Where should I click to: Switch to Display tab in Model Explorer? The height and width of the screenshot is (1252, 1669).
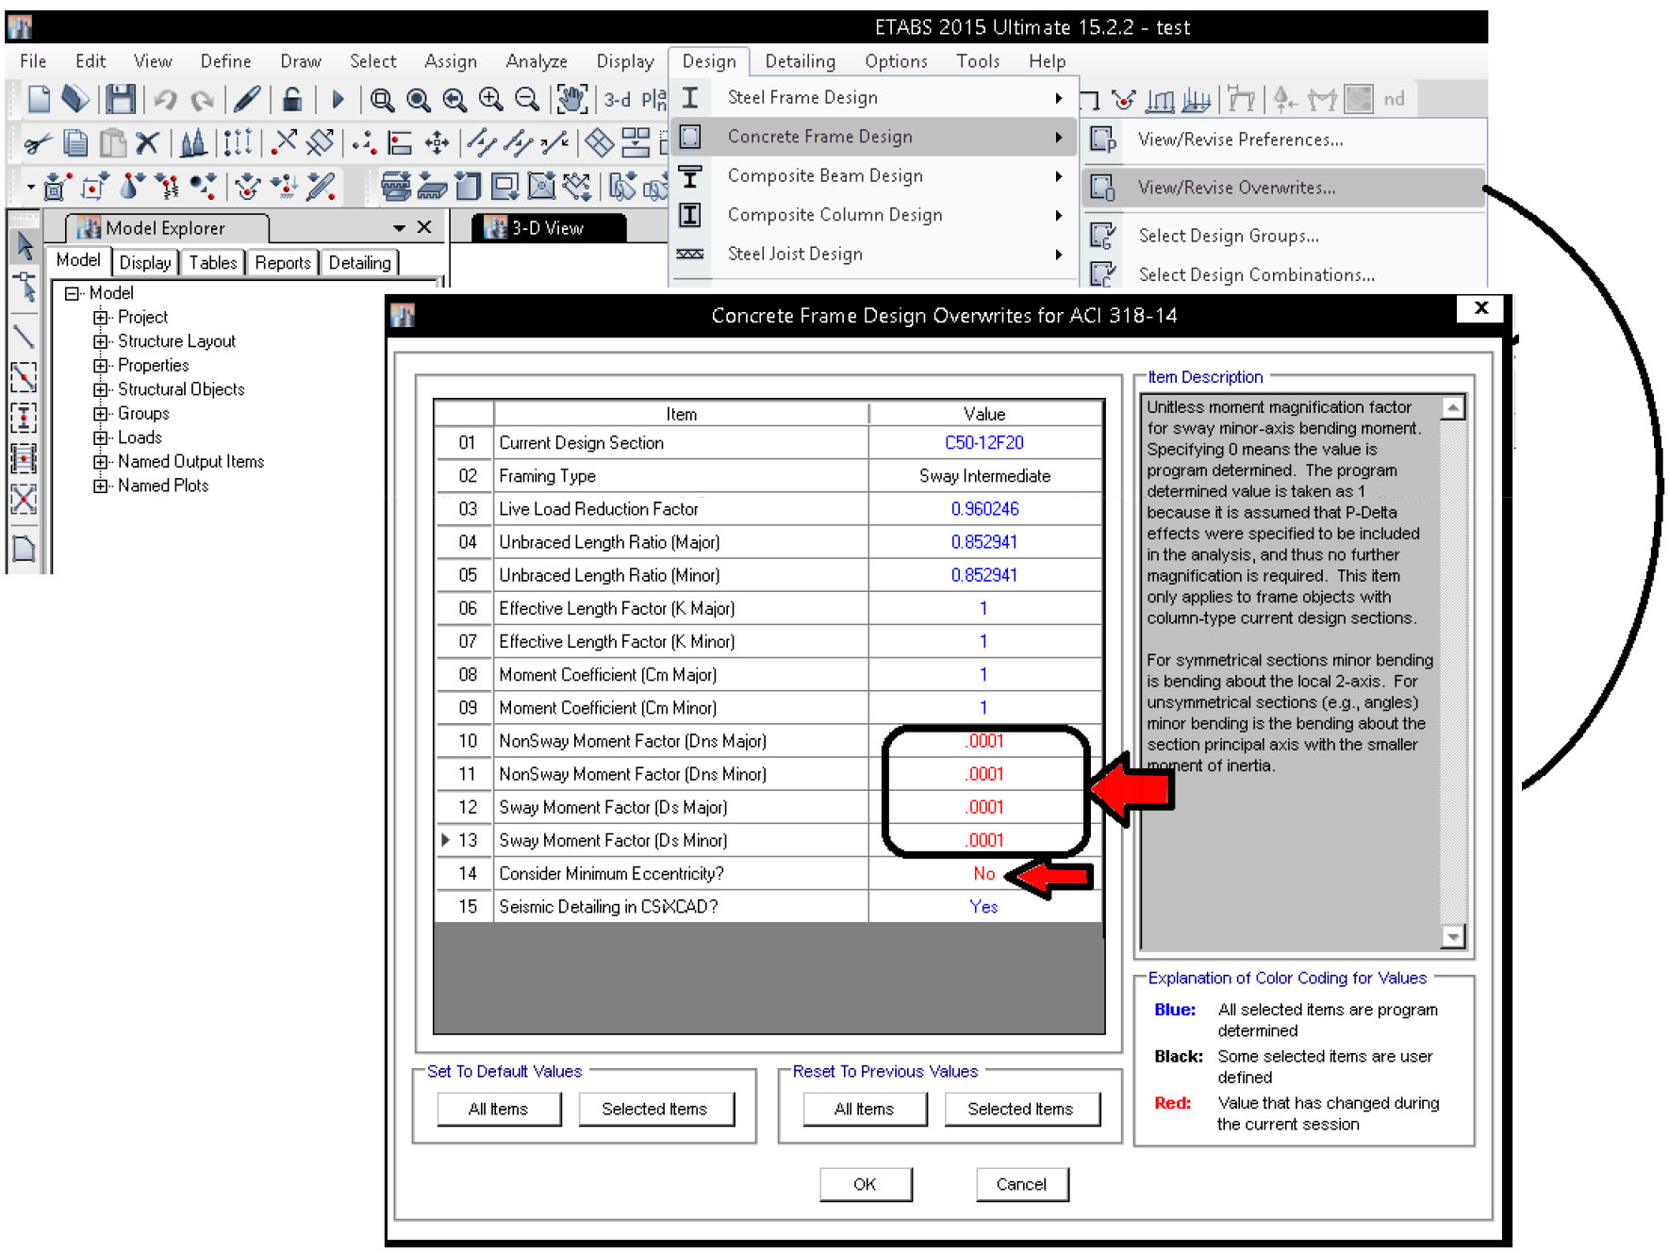145,263
